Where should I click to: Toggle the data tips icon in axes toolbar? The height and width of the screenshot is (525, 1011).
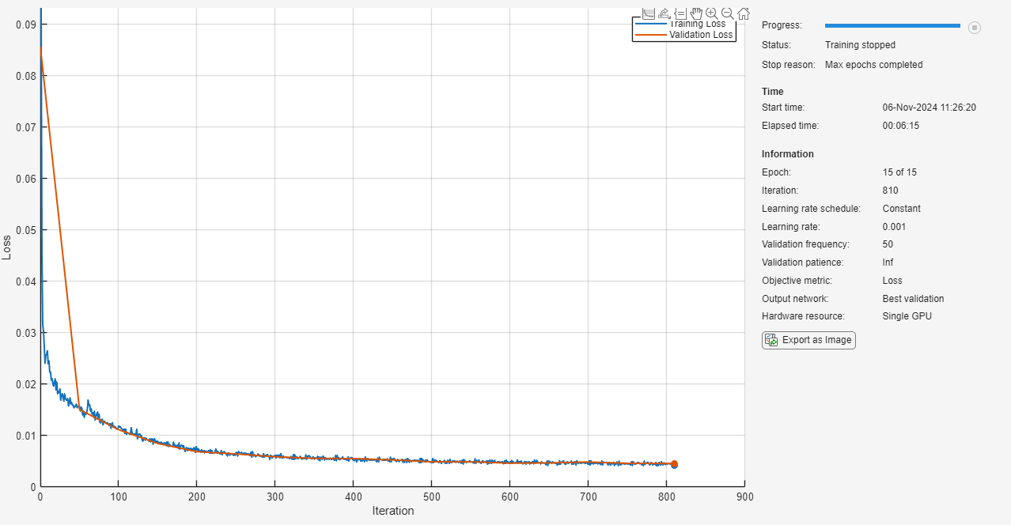click(x=680, y=13)
